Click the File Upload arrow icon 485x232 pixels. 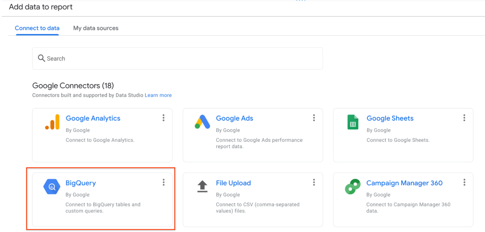click(x=202, y=187)
